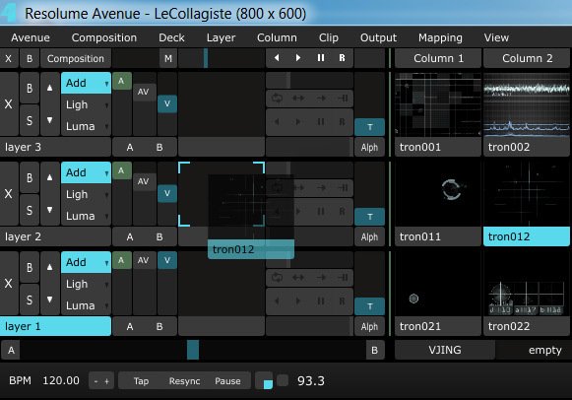Open layer 2 Ligh blend dropdown

pos(86,194)
